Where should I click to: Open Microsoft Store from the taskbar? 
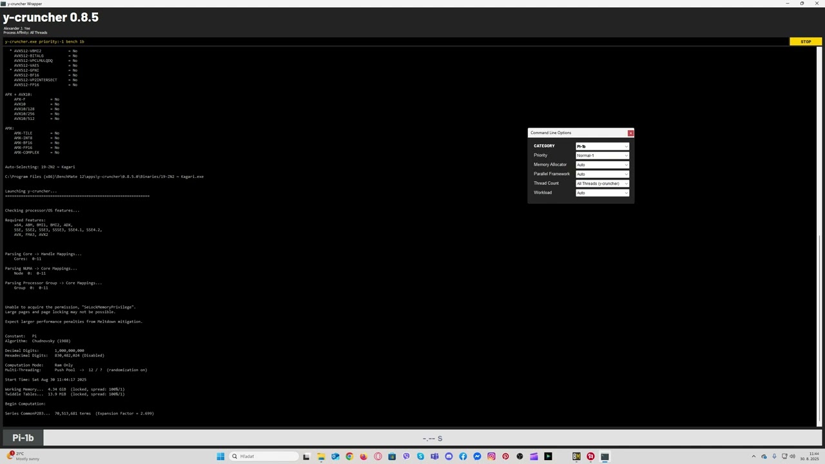(392, 456)
